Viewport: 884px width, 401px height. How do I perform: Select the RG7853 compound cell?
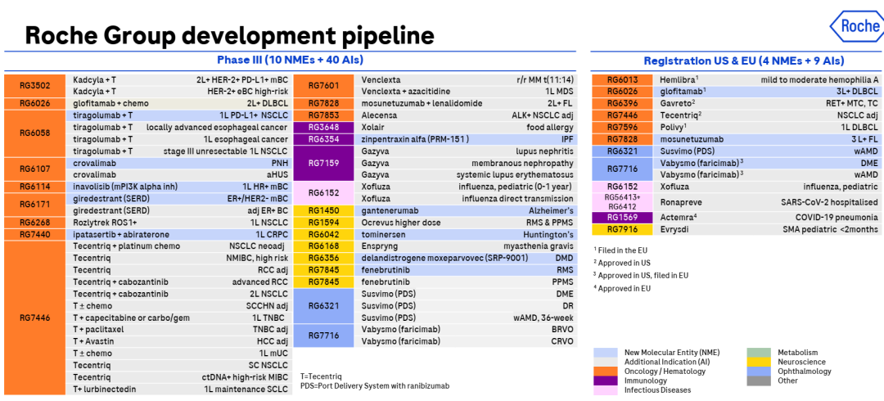tap(323, 115)
